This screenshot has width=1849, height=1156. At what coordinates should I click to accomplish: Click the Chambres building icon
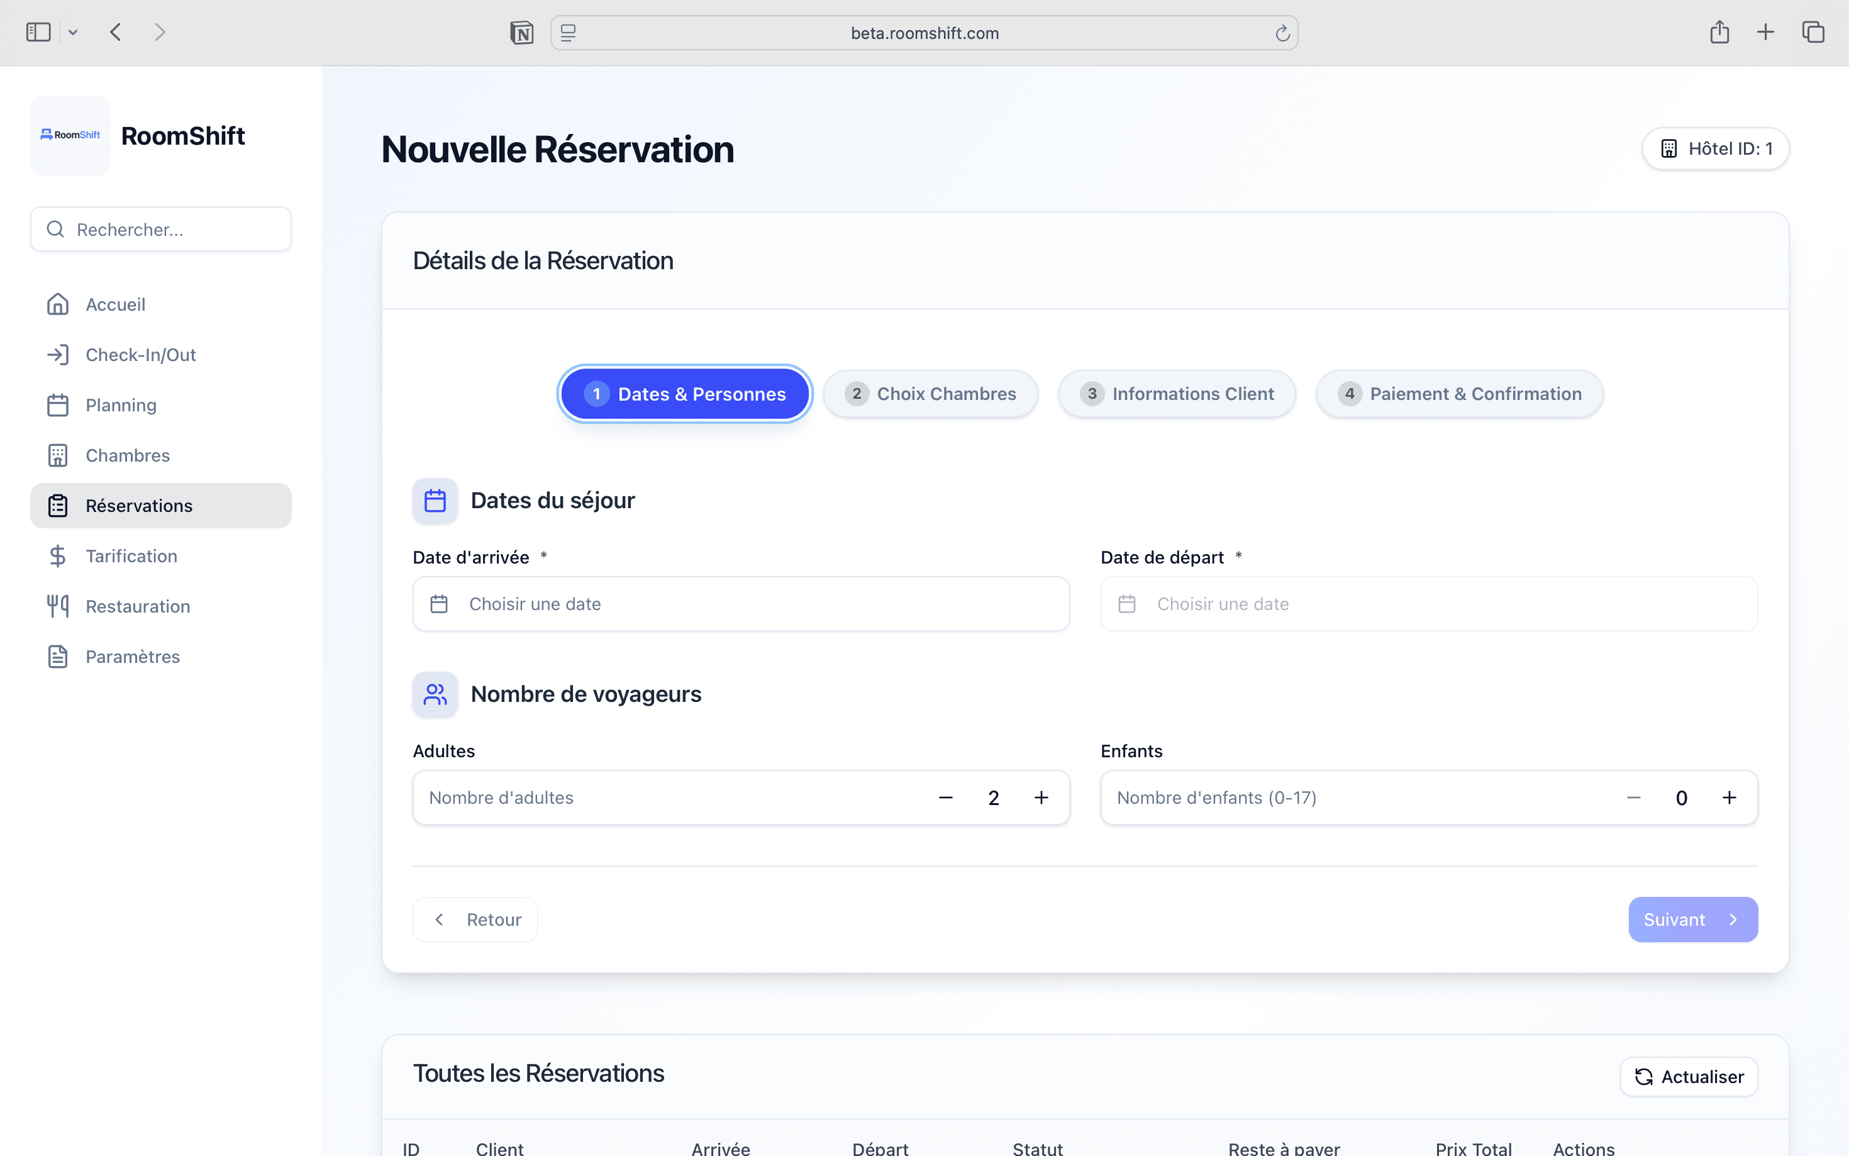pyautogui.click(x=57, y=456)
